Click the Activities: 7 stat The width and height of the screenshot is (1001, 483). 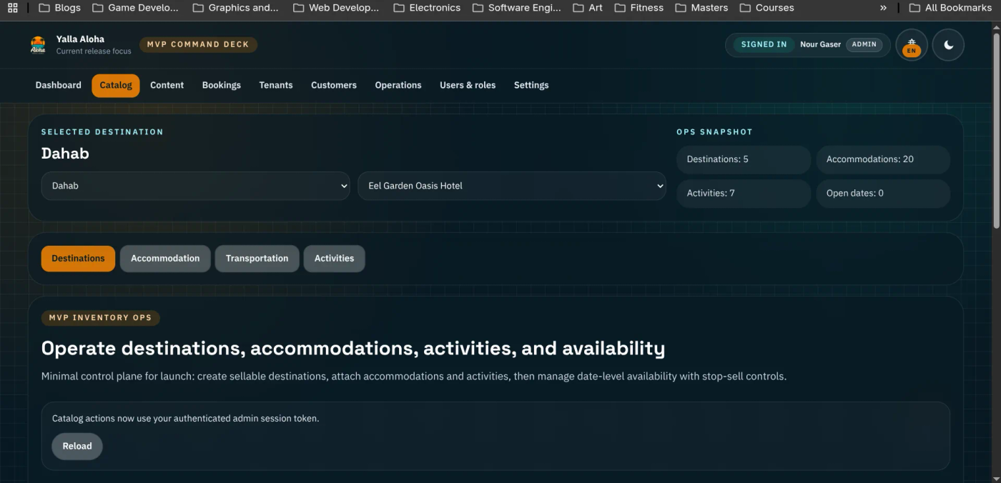744,193
